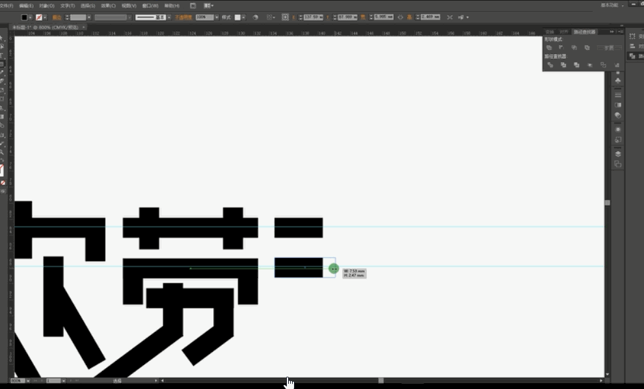Open the 窗口(W) menu

coord(150,6)
